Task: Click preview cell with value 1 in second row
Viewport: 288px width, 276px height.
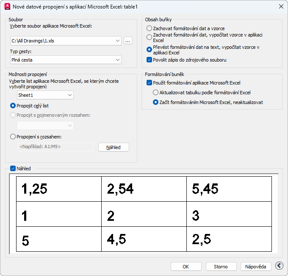Action: click(59, 214)
